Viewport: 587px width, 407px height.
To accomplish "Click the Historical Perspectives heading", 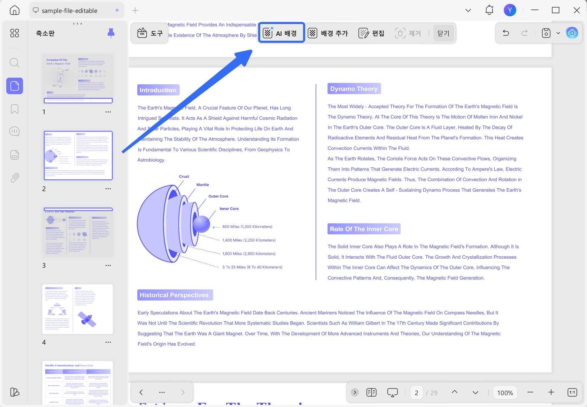I will pyautogui.click(x=174, y=295).
